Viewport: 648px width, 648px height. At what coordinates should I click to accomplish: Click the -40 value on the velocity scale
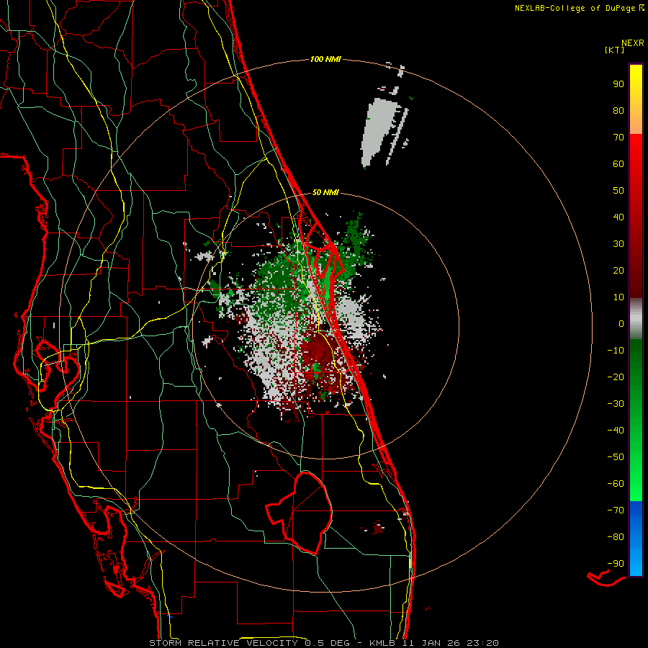click(x=616, y=431)
